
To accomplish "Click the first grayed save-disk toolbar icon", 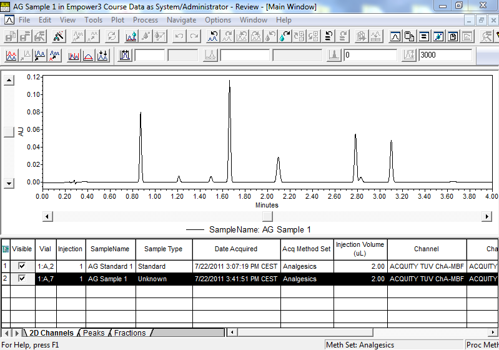I will [x=11, y=36].
